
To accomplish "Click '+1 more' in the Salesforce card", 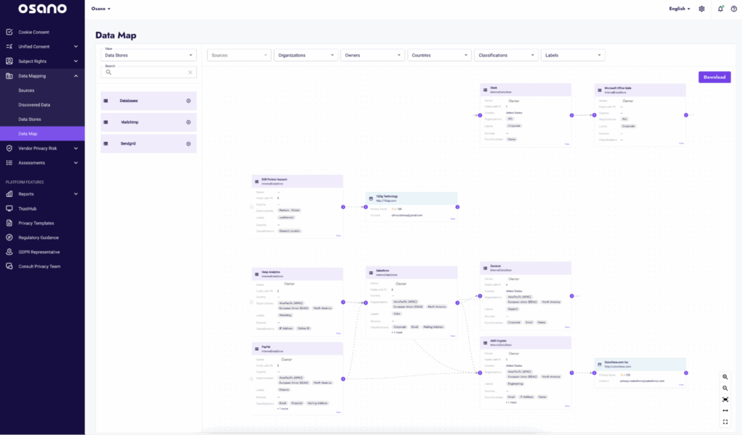I will point(397,332).
